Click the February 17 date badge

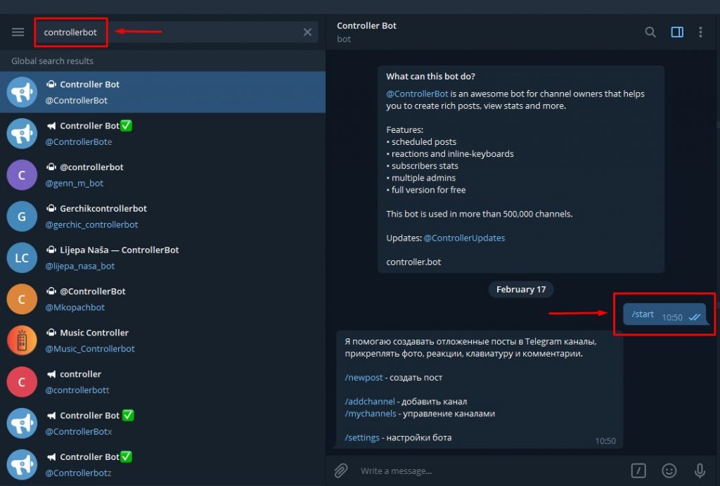click(521, 289)
